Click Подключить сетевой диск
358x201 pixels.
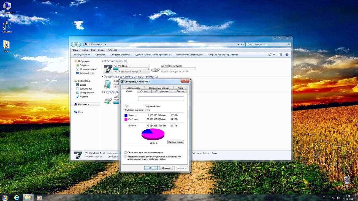point(189,55)
